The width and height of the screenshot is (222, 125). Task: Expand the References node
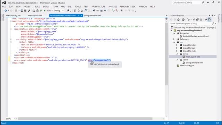[174, 39]
